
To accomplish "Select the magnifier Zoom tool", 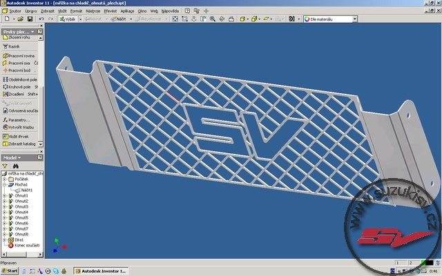I will [213, 19].
